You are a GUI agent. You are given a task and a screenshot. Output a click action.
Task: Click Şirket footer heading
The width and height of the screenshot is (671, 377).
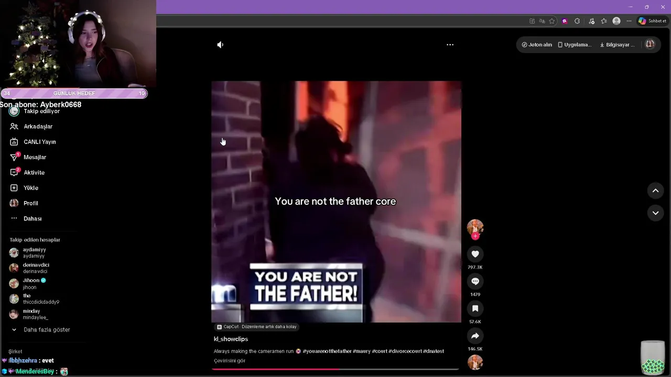[x=16, y=352]
